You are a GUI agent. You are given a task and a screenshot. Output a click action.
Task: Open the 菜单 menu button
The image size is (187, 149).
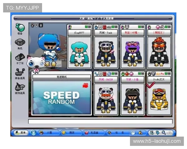click(21, 133)
